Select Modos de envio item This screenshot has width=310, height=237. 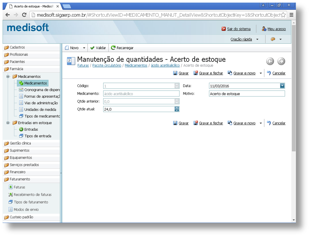[x=24, y=209]
